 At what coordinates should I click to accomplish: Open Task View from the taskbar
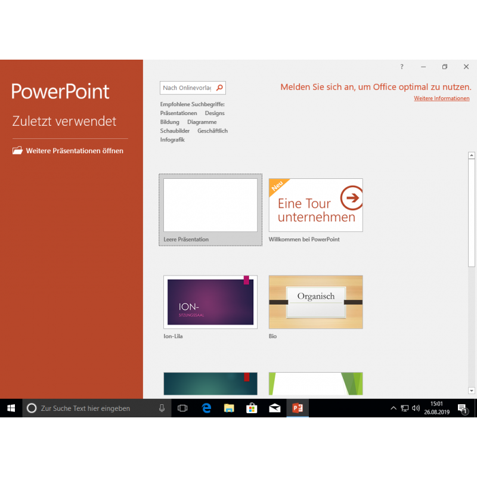[x=183, y=408]
